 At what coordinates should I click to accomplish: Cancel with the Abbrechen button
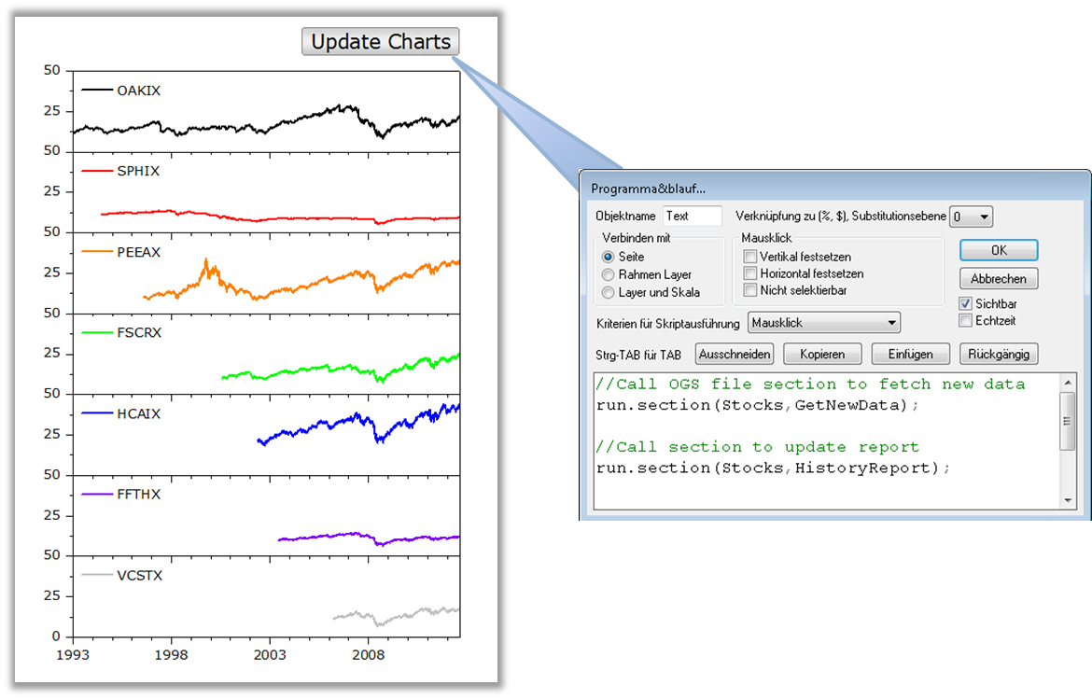[x=999, y=278]
